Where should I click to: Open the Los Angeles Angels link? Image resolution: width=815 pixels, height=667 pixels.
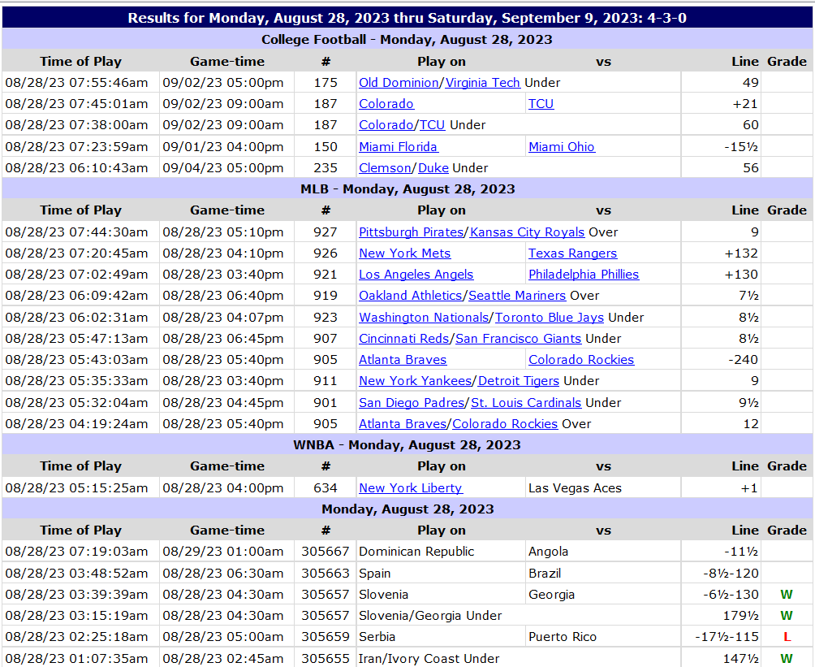(x=416, y=275)
